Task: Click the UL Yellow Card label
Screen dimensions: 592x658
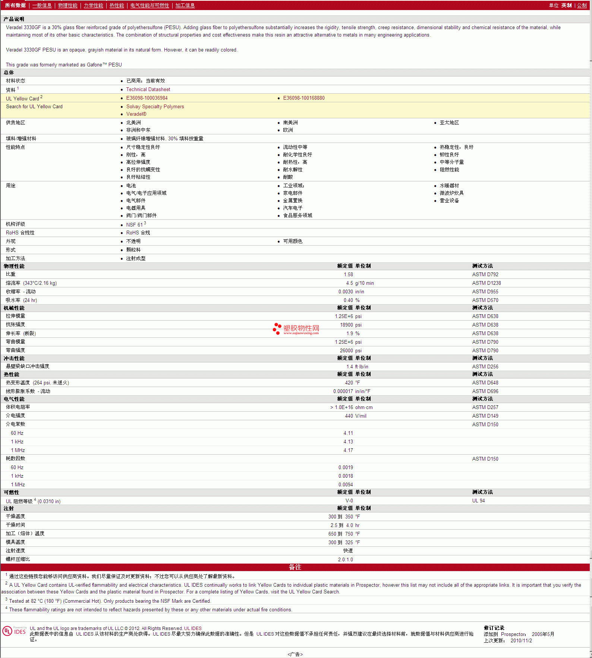Action: [22, 99]
